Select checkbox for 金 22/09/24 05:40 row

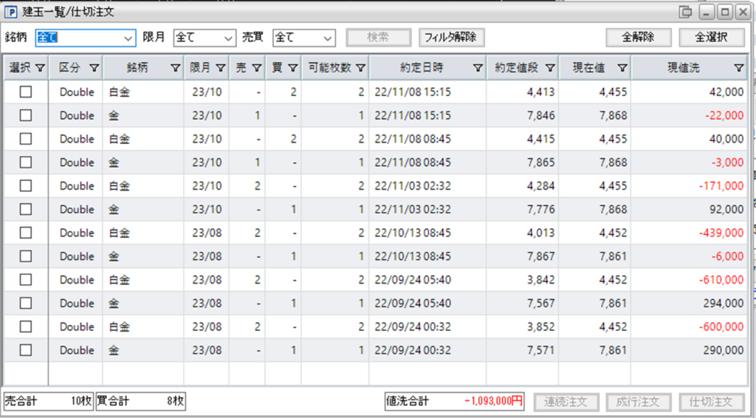26,304
